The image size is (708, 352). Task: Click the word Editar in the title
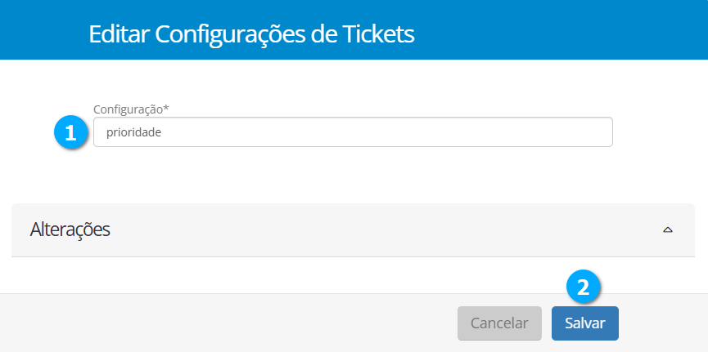pyautogui.click(x=119, y=34)
